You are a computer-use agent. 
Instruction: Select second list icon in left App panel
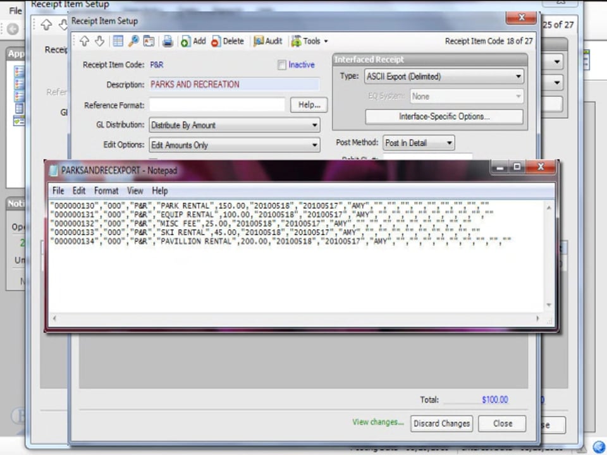point(19,83)
